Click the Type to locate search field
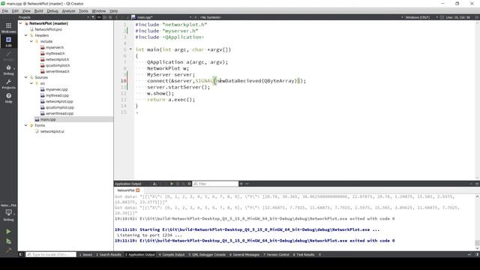 pos(51,254)
